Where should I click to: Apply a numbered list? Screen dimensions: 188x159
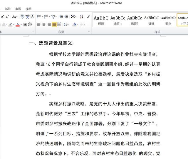46,16
